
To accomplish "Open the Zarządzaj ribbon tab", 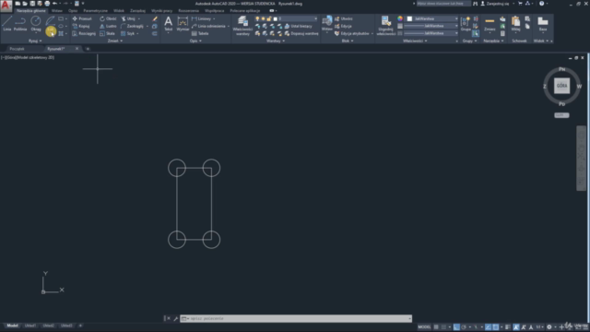I will [137, 11].
